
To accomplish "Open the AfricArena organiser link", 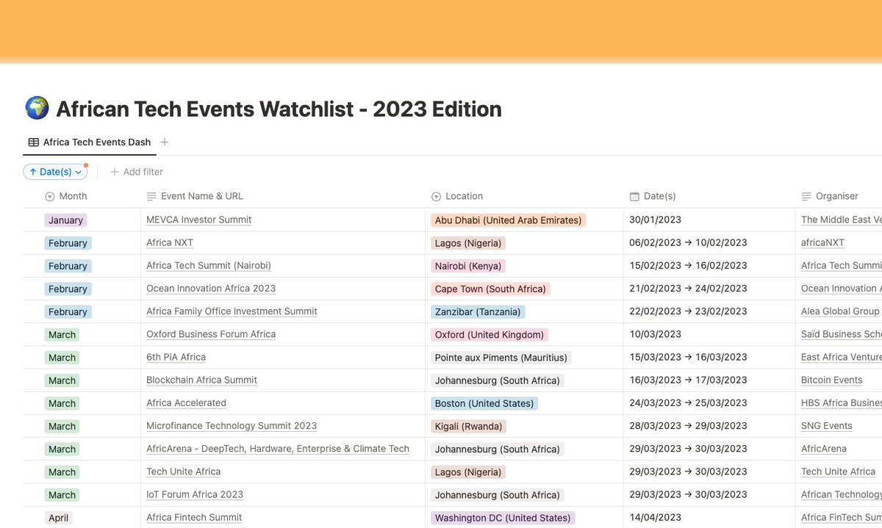I will point(824,449).
